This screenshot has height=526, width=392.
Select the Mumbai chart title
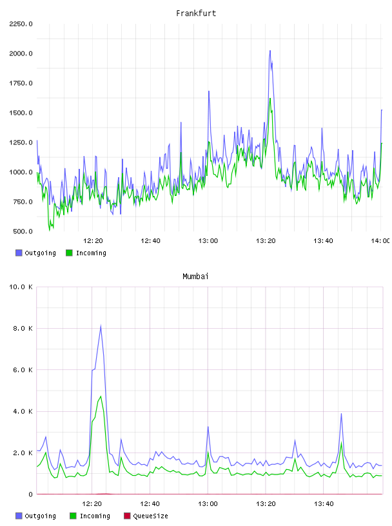195,277
